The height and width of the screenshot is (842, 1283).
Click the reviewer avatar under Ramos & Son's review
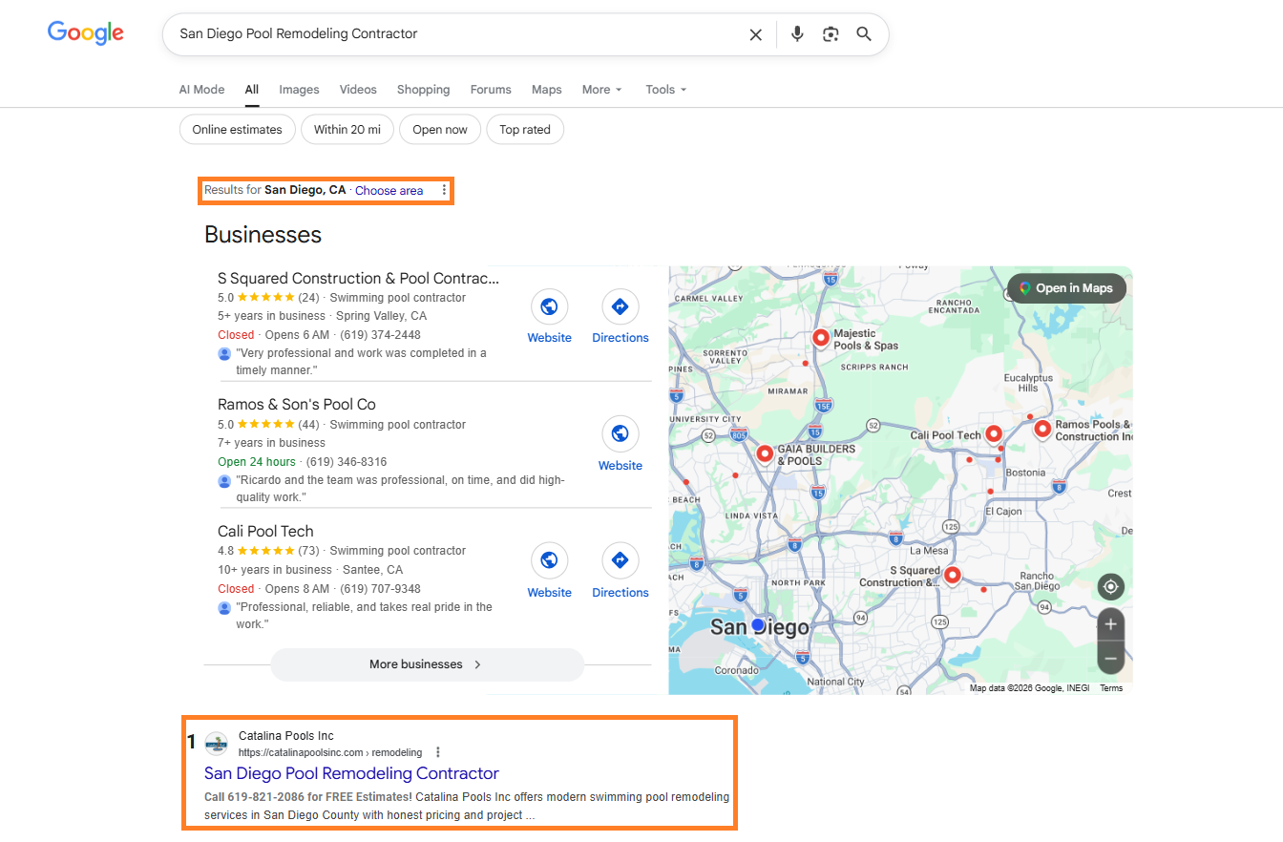[x=224, y=481]
